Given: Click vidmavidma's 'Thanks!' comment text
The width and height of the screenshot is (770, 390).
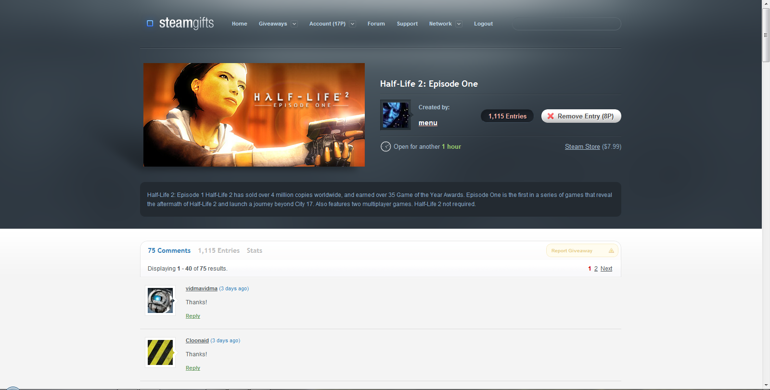Looking at the screenshot, I should click(196, 302).
